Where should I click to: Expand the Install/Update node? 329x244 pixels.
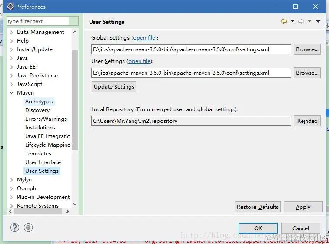(x=12, y=49)
